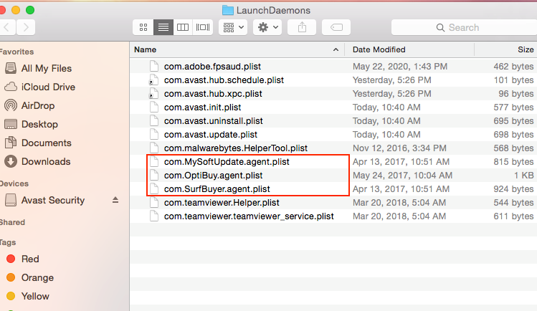Click the date May 24, 2017, 10:04 AM
The width and height of the screenshot is (537, 311).
pos(402,176)
